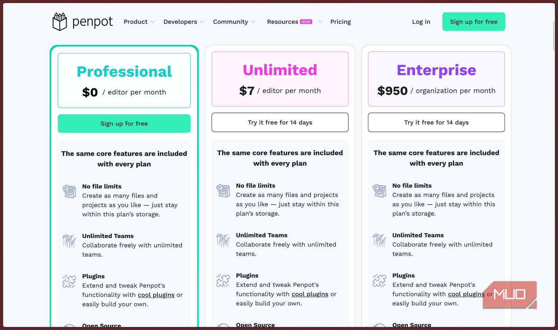Click Sign up for free on the Professional card
Viewport: 558px width, 330px height.
tap(124, 123)
